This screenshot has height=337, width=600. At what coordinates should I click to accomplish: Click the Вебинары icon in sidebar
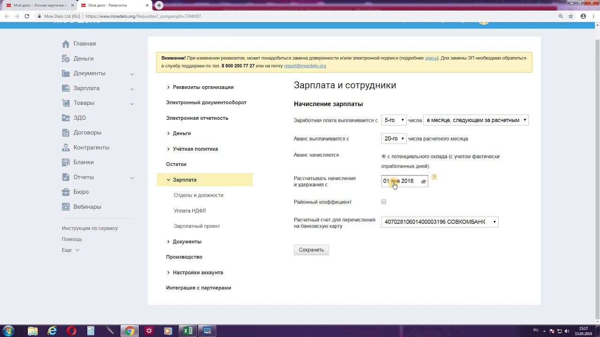pyautogui.click(x=66, y=207)
